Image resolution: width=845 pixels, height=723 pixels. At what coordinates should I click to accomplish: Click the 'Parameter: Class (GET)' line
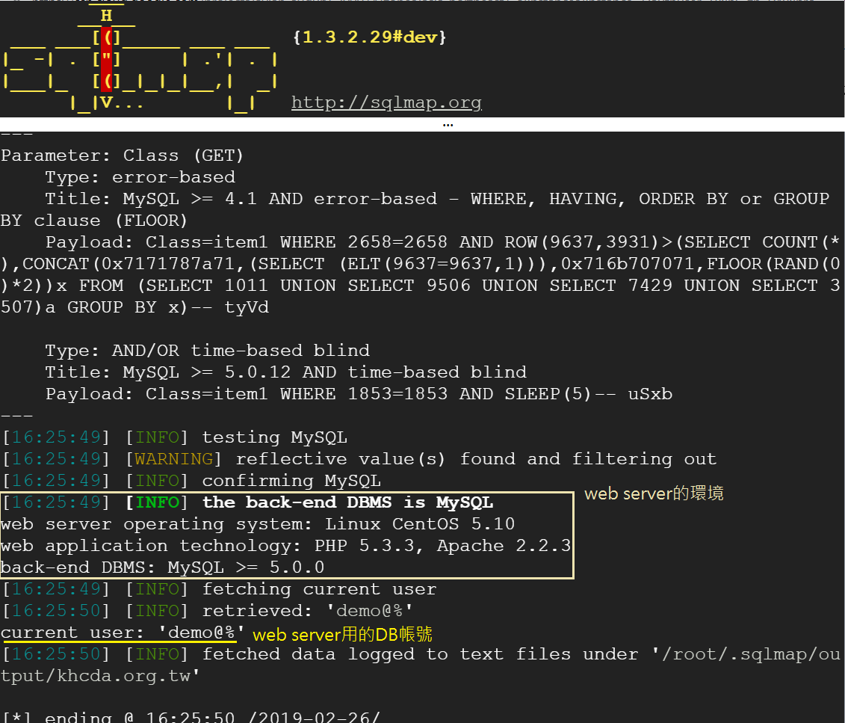123,156
